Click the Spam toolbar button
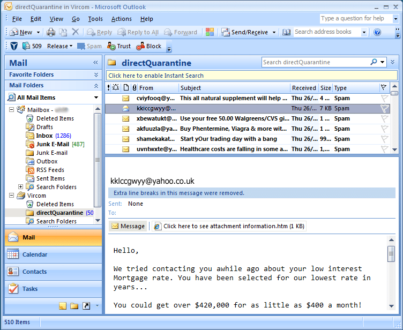The height and width of the screenshot is (330, 403). [89, 46]
